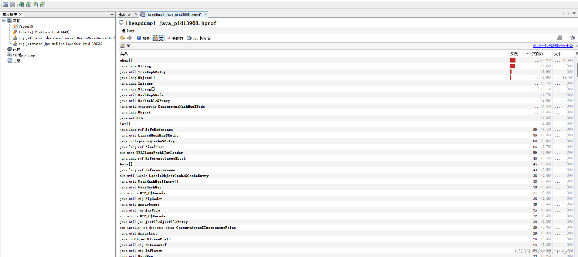Open the 概要 summary view
Screen dimensions: 578x257
(143, 38)
